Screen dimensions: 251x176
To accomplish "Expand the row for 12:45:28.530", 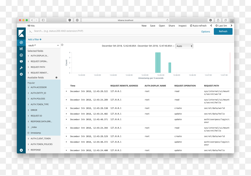I will 67,108.
